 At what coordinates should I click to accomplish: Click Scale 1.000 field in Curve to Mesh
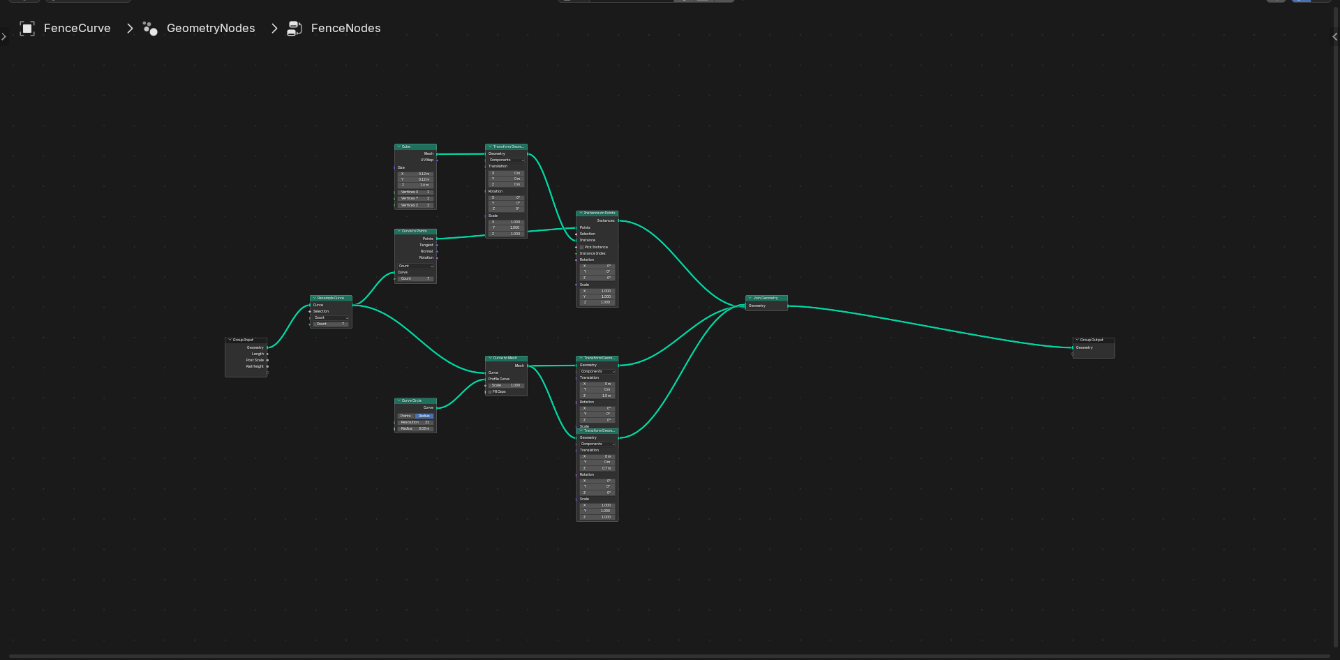[507, 385]
